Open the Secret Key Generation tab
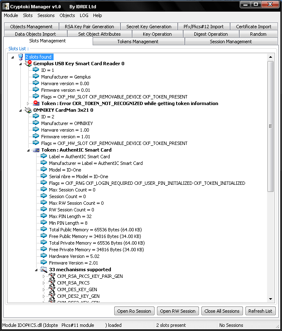The width and height of the screenshot is (282, 331). coord(149,27)
